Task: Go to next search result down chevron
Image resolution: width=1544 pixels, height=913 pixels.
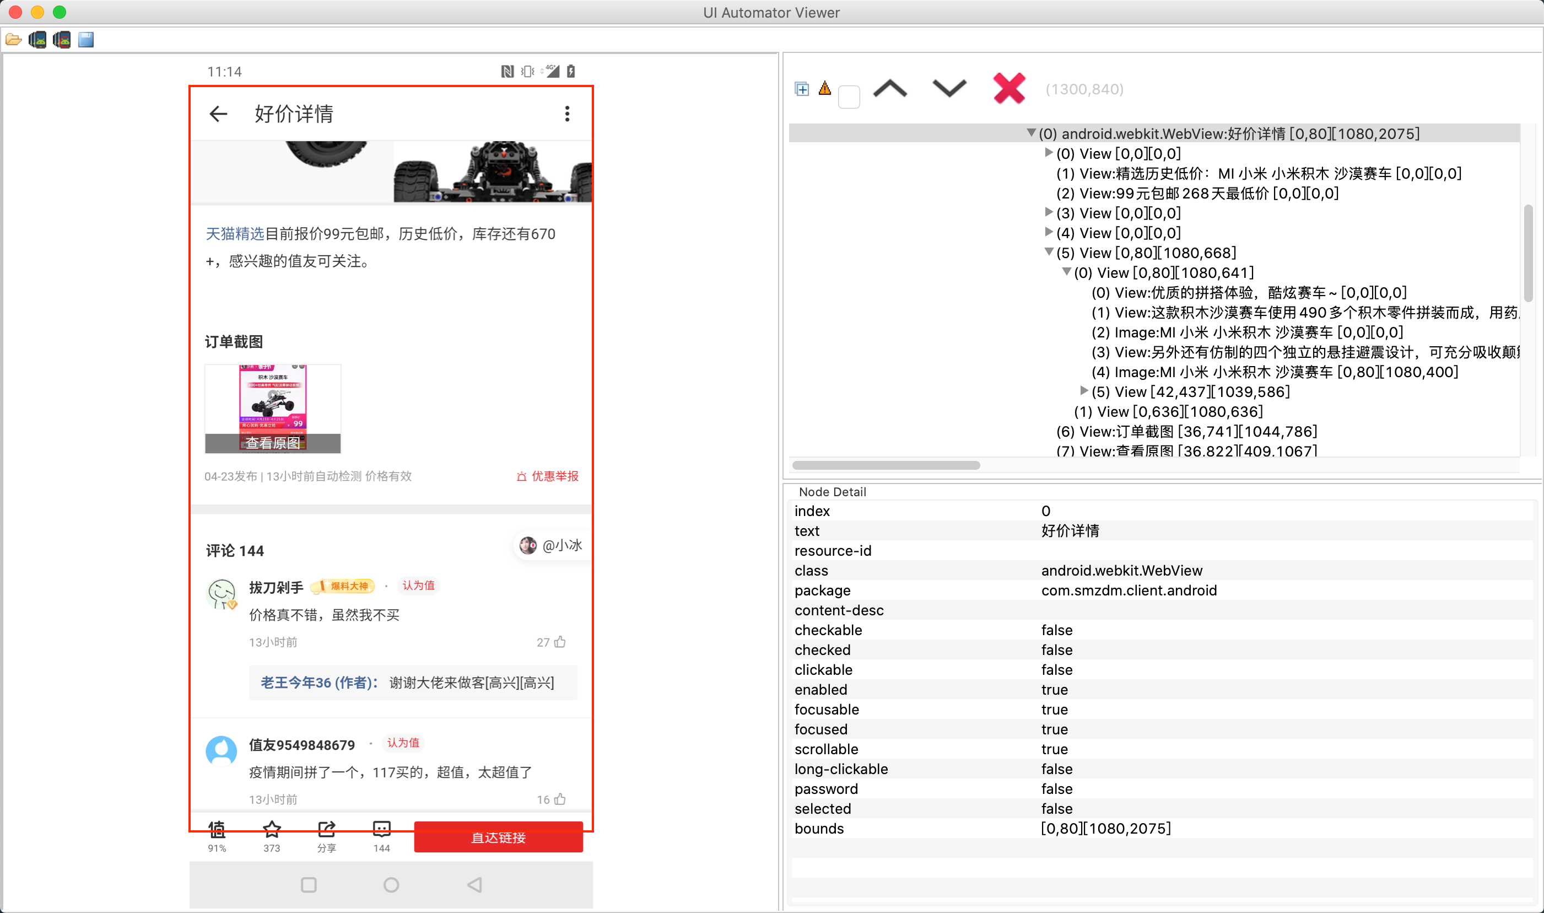Action: [x=949, y=89]
